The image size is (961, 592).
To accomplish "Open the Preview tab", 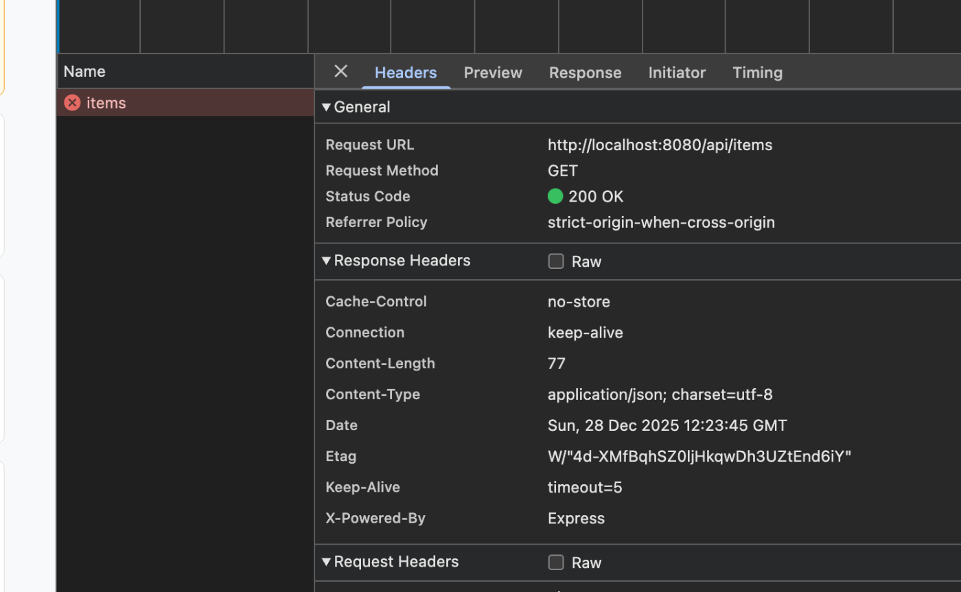I will click(493, 73).
